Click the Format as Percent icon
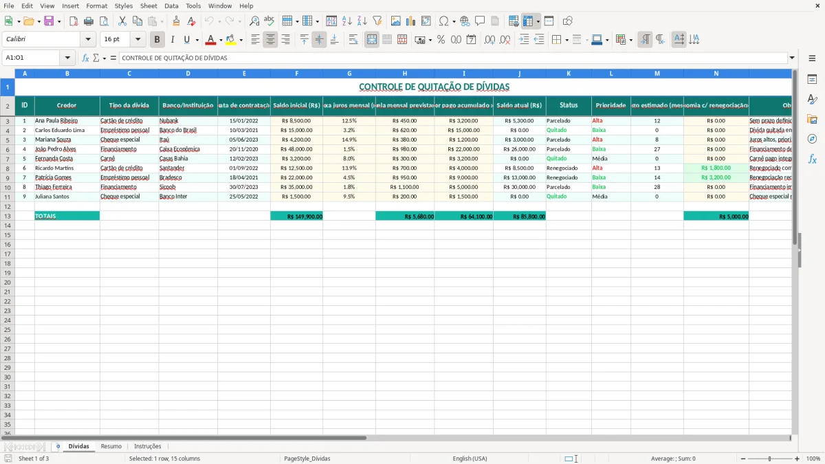This screenshot has width=825, height=464. tap(441, 40)
